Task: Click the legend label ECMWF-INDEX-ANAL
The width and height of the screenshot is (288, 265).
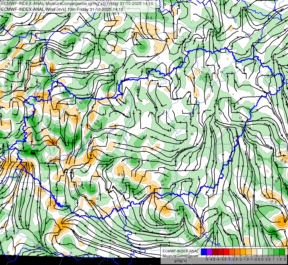Action: click(181, 251)
